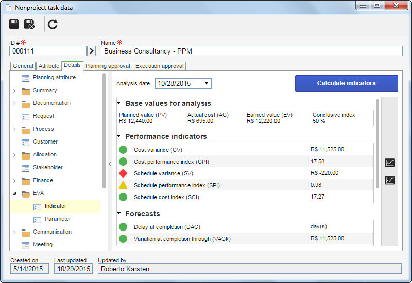Click the tree panel vertical scrollbar
Screen dimensions: 412x283
coord(104,131)
